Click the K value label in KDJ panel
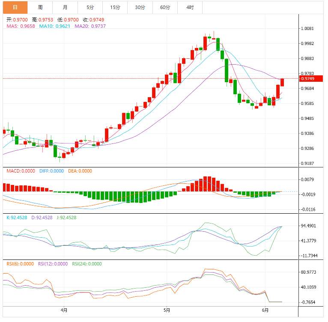The height and width of the screenshot is (322, 328). (x=17, y=218)
